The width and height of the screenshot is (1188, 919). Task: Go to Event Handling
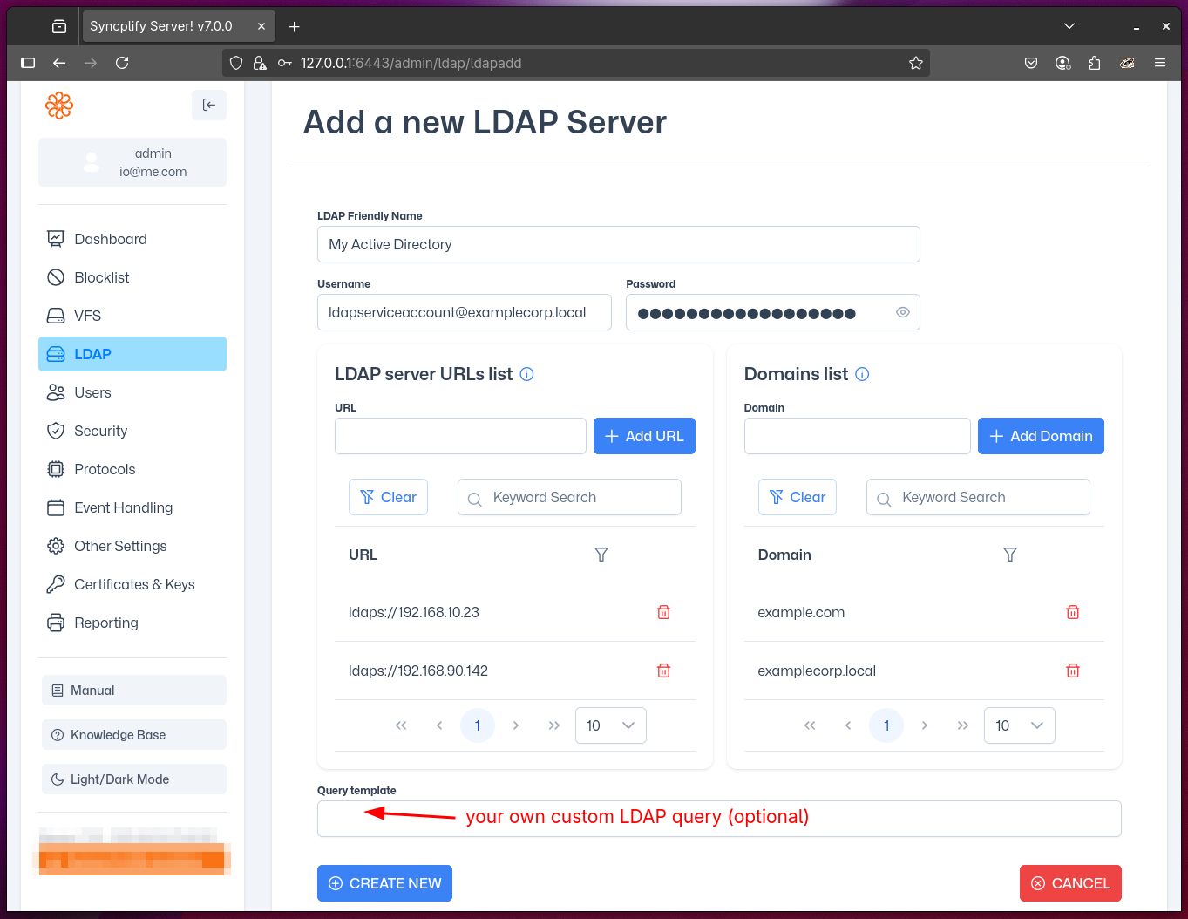[x=132, y=507]
